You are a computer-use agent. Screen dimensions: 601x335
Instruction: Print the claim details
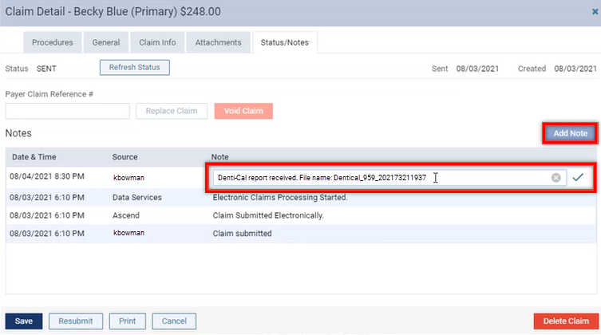point(127,321)
